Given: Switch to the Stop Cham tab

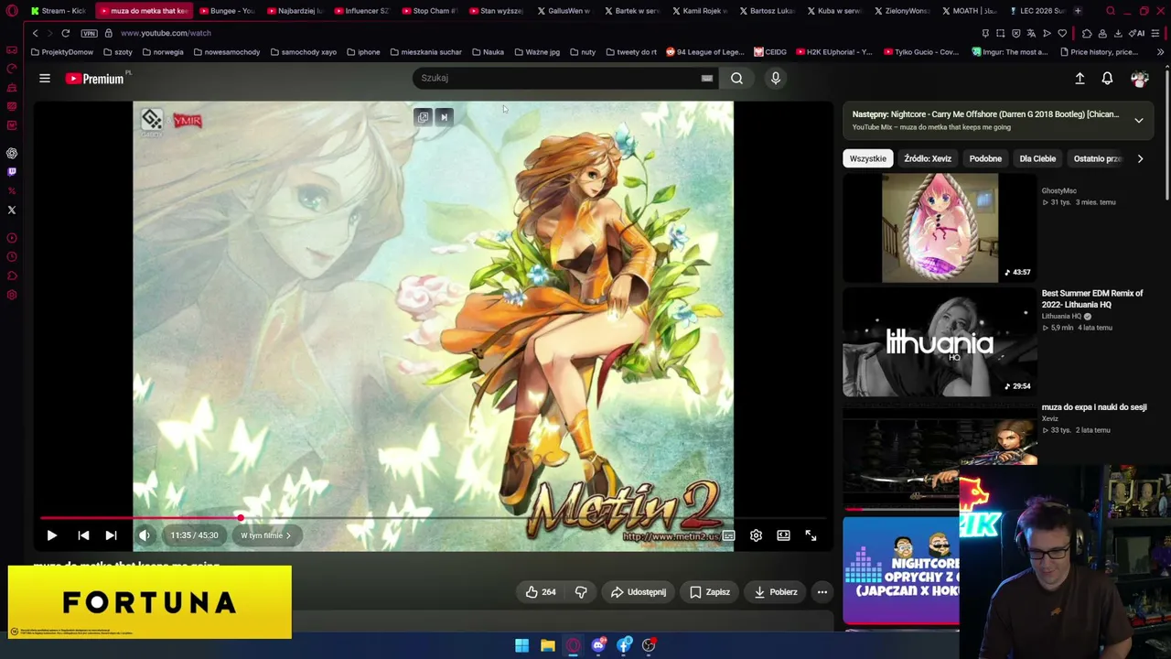Looking at the screenshot, I should pos(429,11).
